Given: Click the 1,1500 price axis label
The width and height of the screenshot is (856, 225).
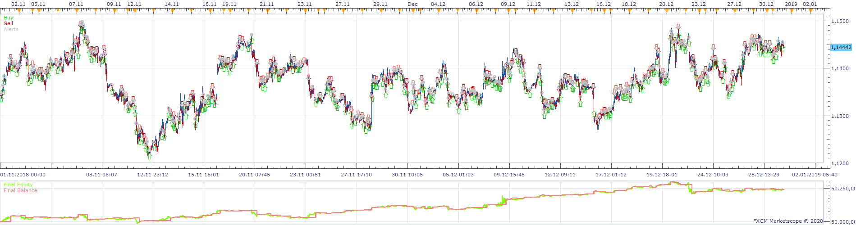Looking at the screenshot, I should [x=839, y=21].
